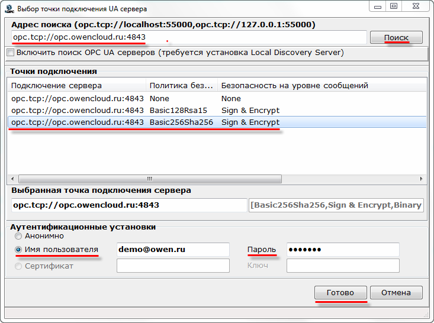Click the search address input field
The height and width of the screenshot is (323, 434).
click(188, 37)
